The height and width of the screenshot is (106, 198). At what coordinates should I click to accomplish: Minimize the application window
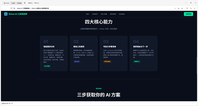click(x=186, y=3)
